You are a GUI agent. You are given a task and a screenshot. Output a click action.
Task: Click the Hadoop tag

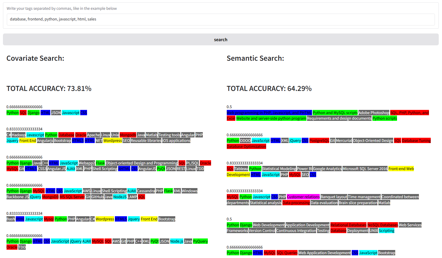[18, 135]
